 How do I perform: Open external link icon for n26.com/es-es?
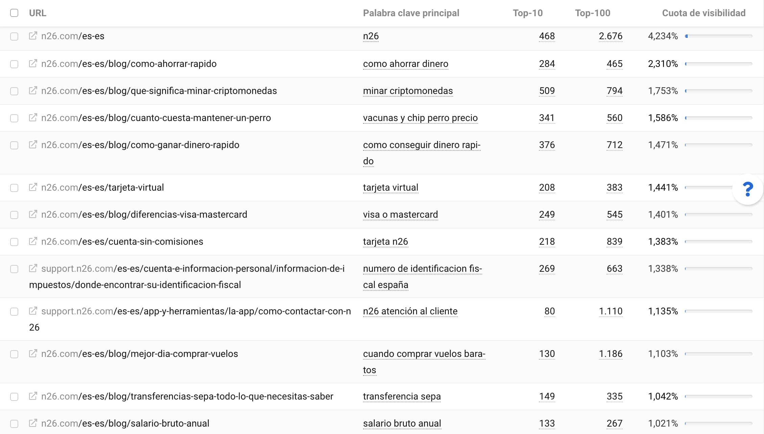point(33,36)
